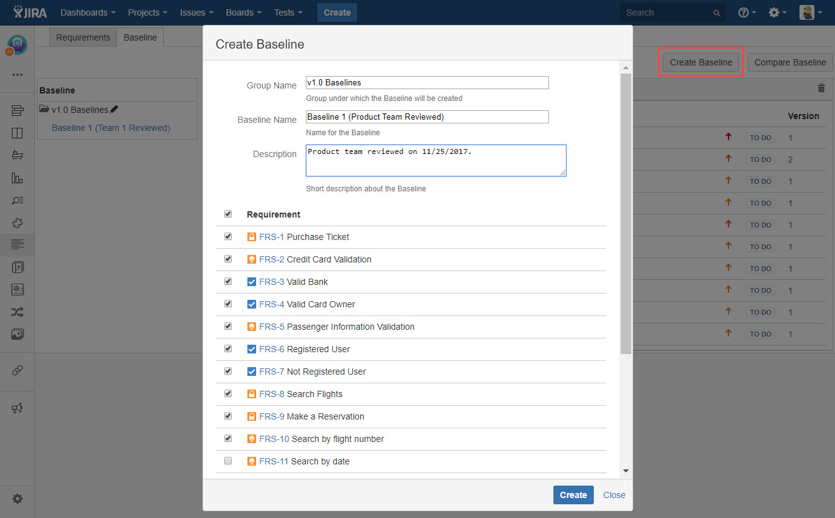Uncheck FRS-1 Purchase Ticket checkbox

[228, 236]
